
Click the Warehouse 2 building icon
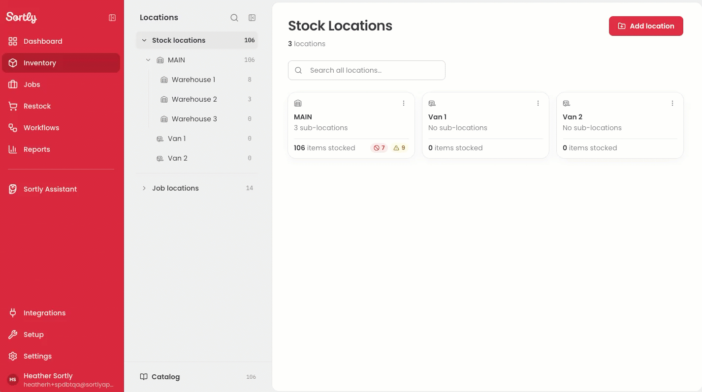[x=164, y=99]
